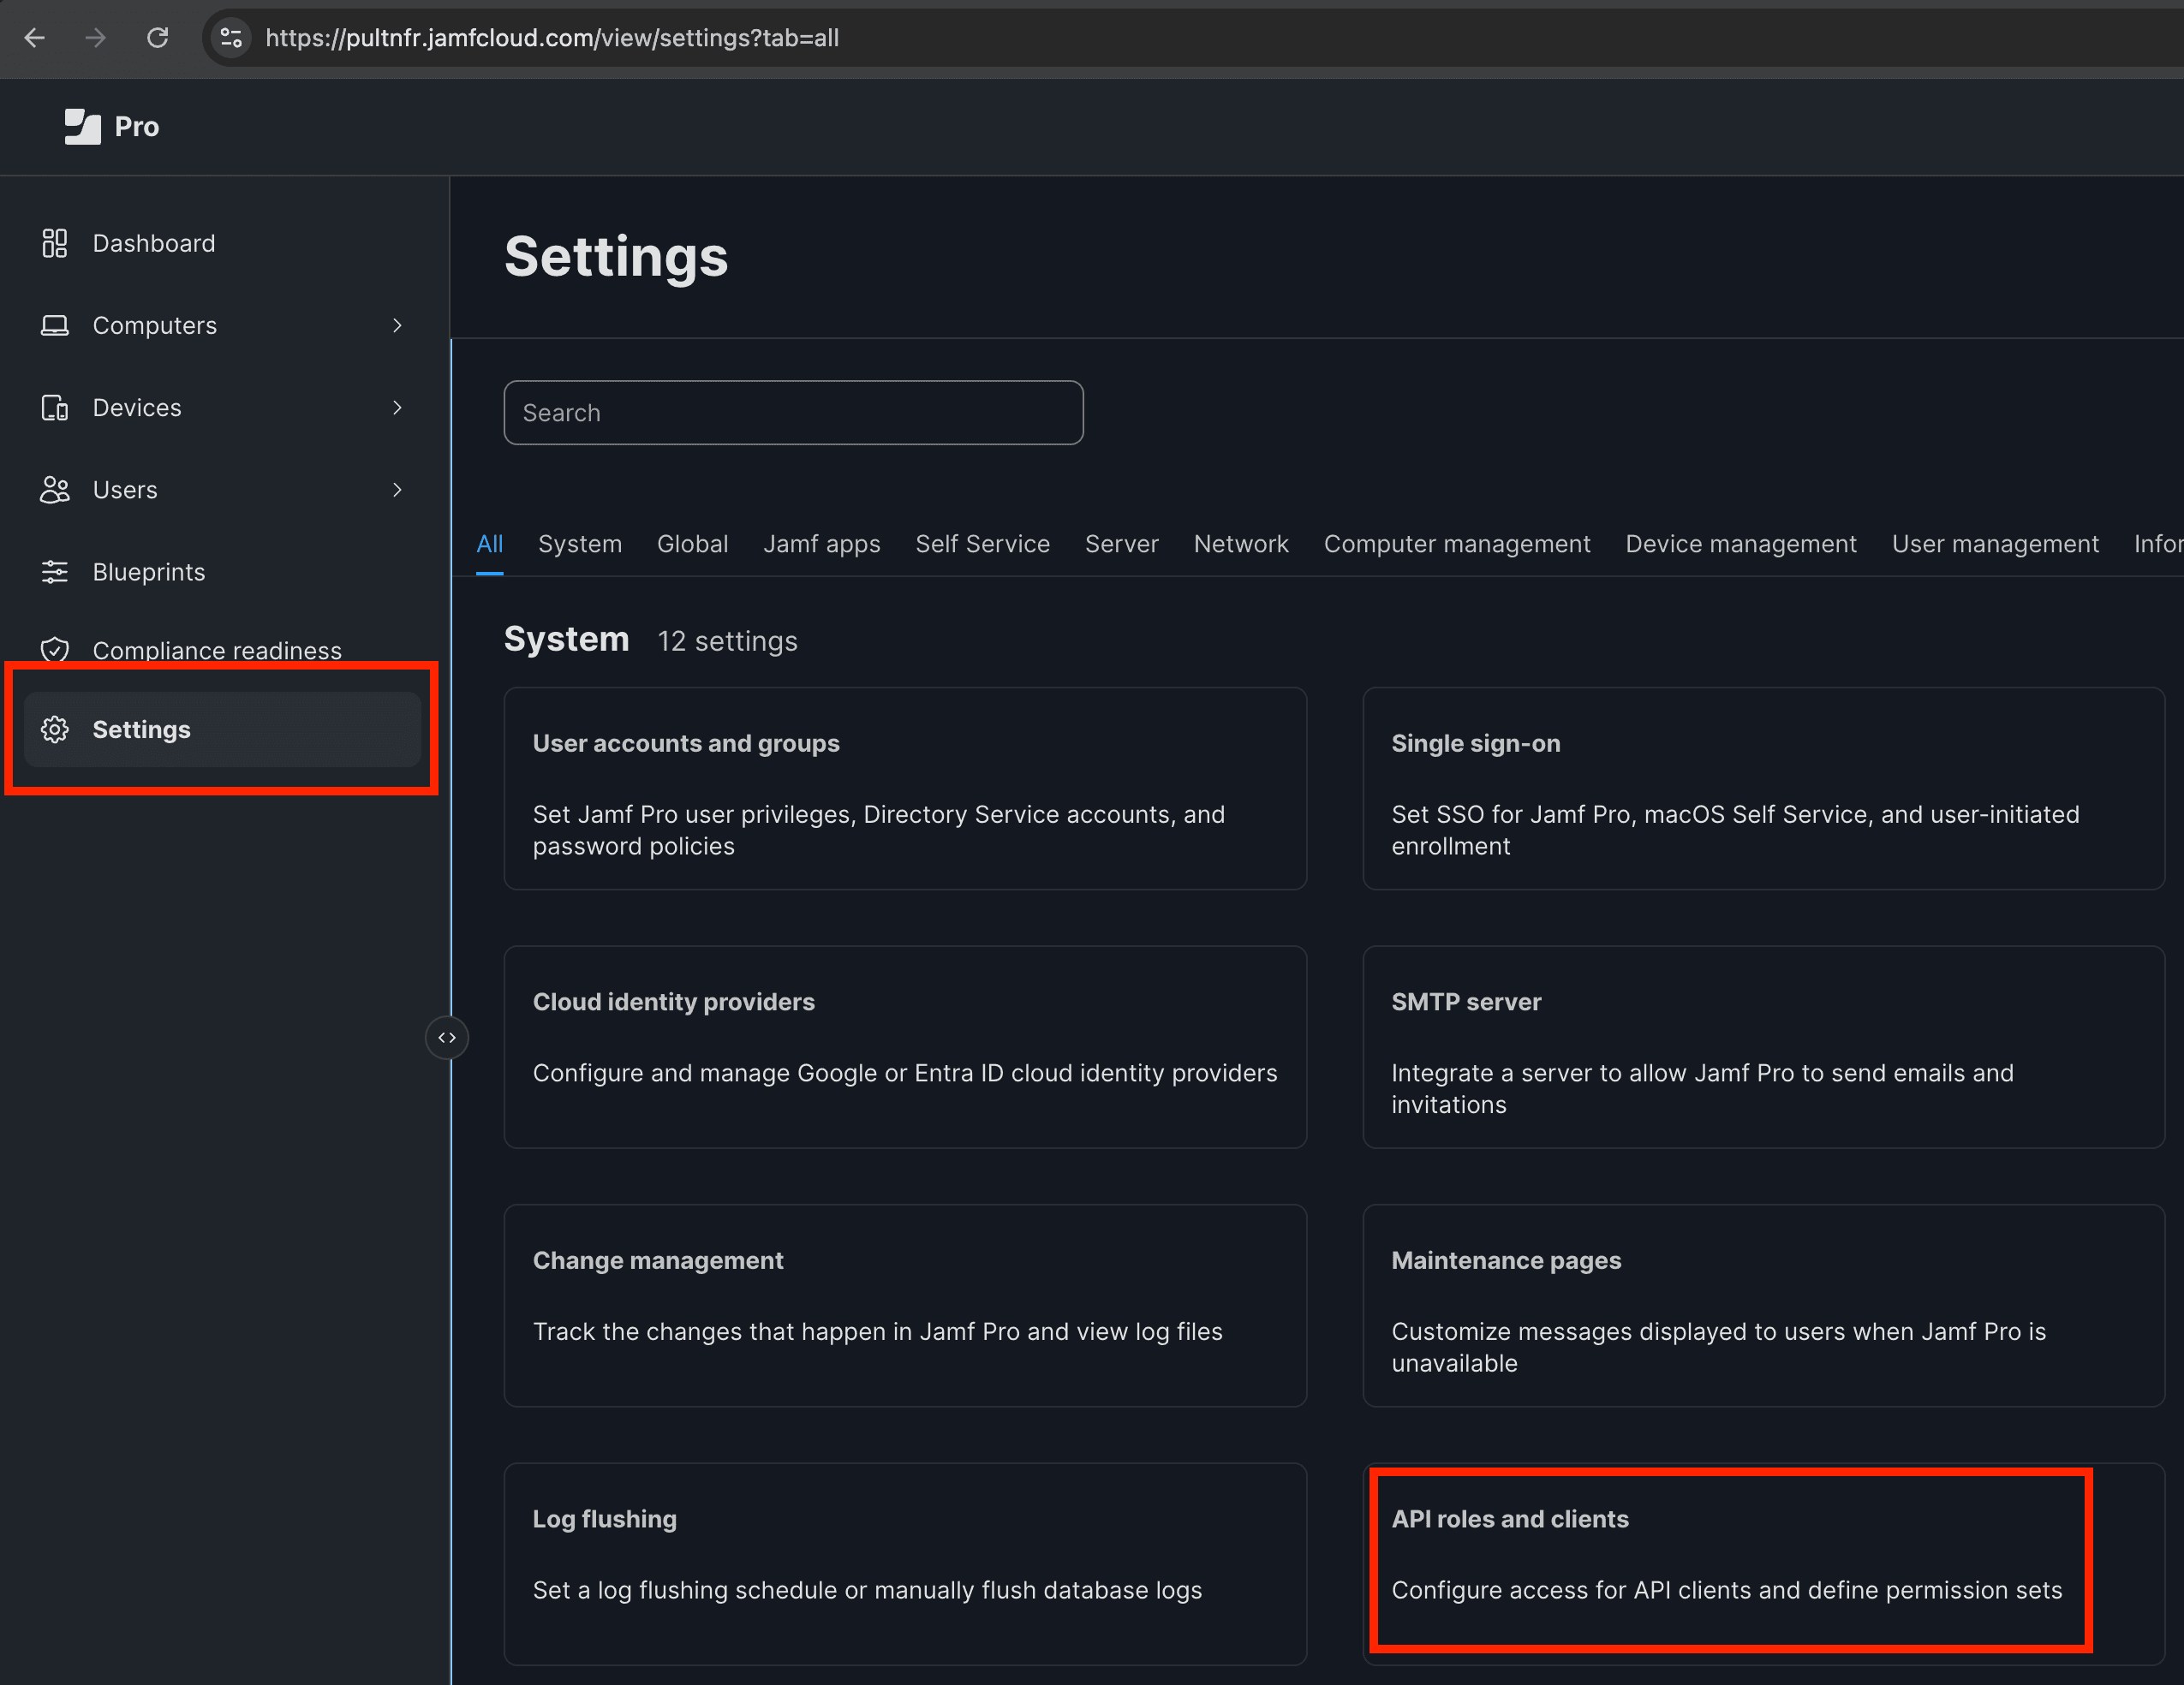Click the Dashboard icon in the sidebar
This screenshot has width=2184, height=1685.
55,243
